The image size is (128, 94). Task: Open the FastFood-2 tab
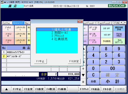[x=105, y=23]
